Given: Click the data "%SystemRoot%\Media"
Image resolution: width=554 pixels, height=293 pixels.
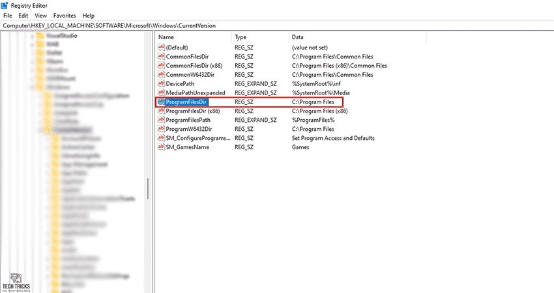Looking at the screenshot, I should [321, 93].
